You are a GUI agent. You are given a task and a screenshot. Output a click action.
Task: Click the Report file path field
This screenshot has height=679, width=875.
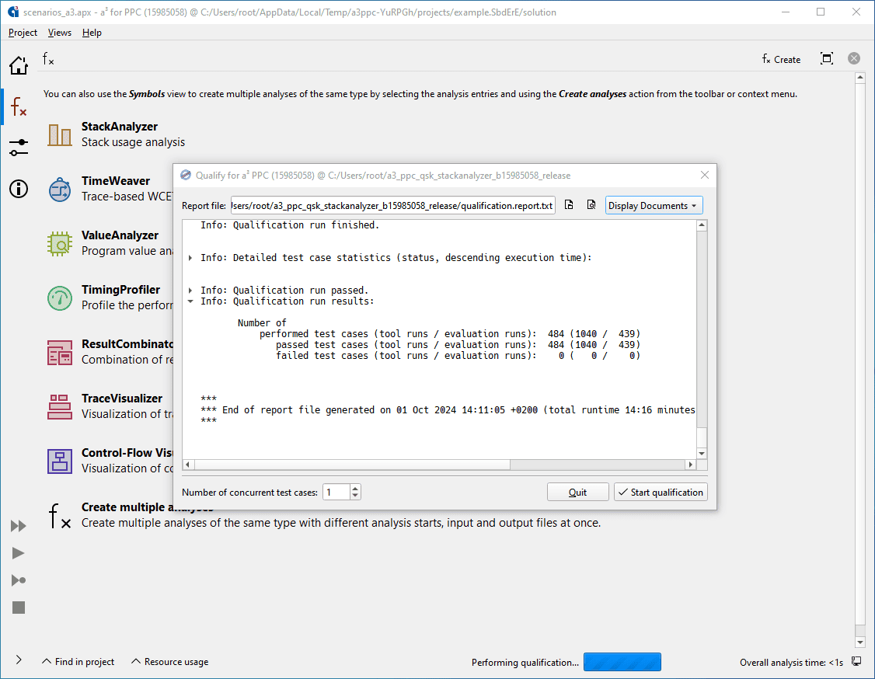point(393,205)
